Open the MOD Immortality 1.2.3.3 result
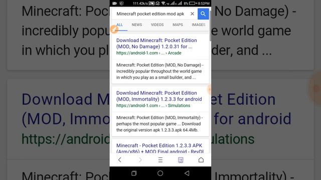Screen dimensions: 321x180 159,96
